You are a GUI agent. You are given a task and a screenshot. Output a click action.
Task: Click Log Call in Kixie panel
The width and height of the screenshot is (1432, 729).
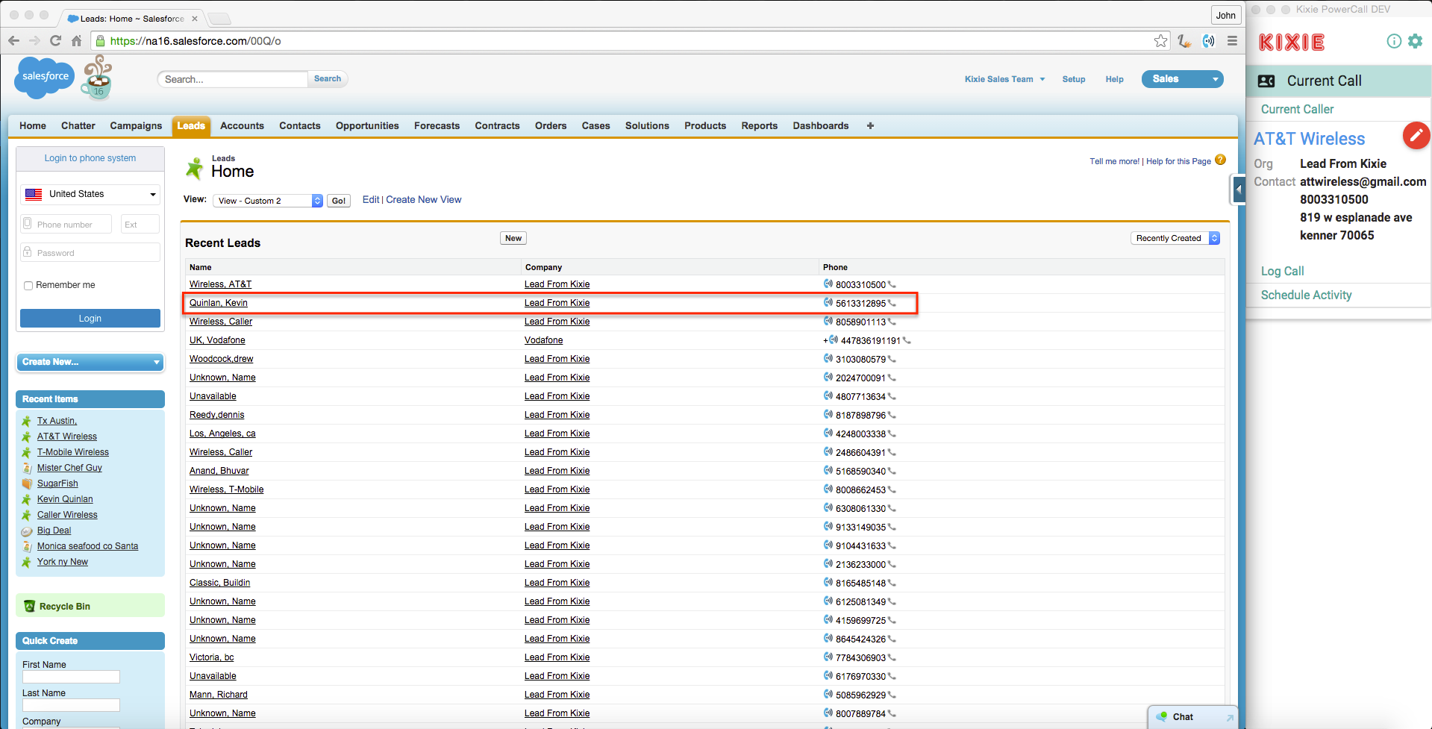(1282, 272)
